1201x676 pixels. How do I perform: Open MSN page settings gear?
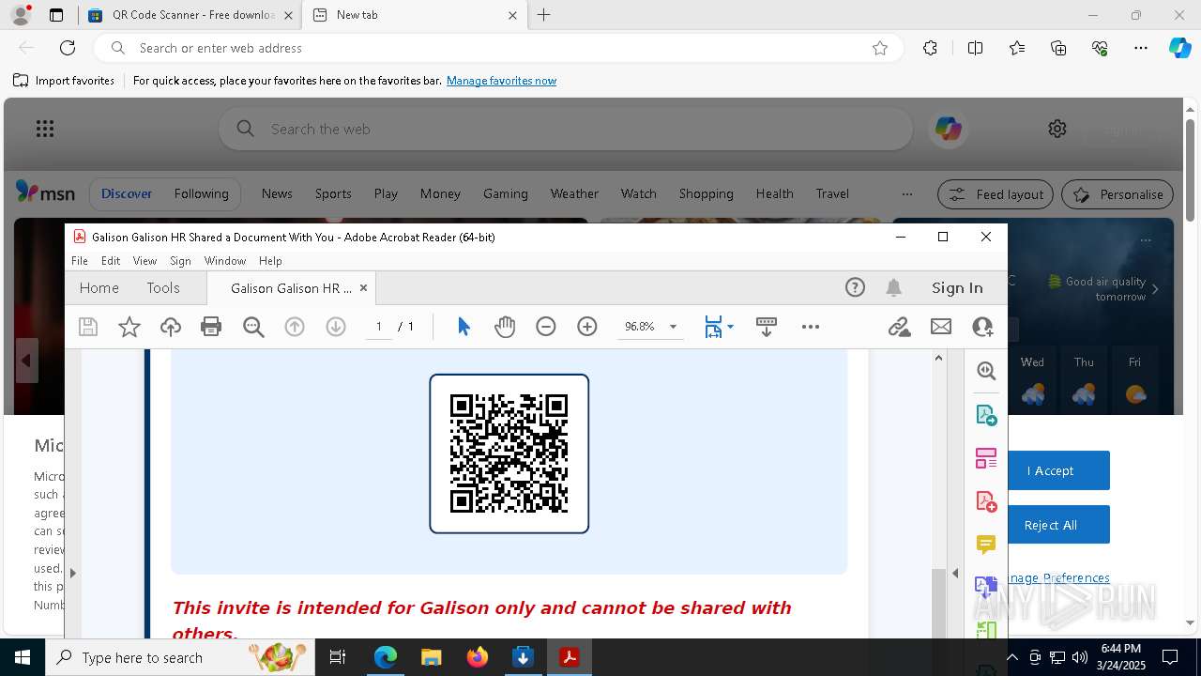point(1057,129)
